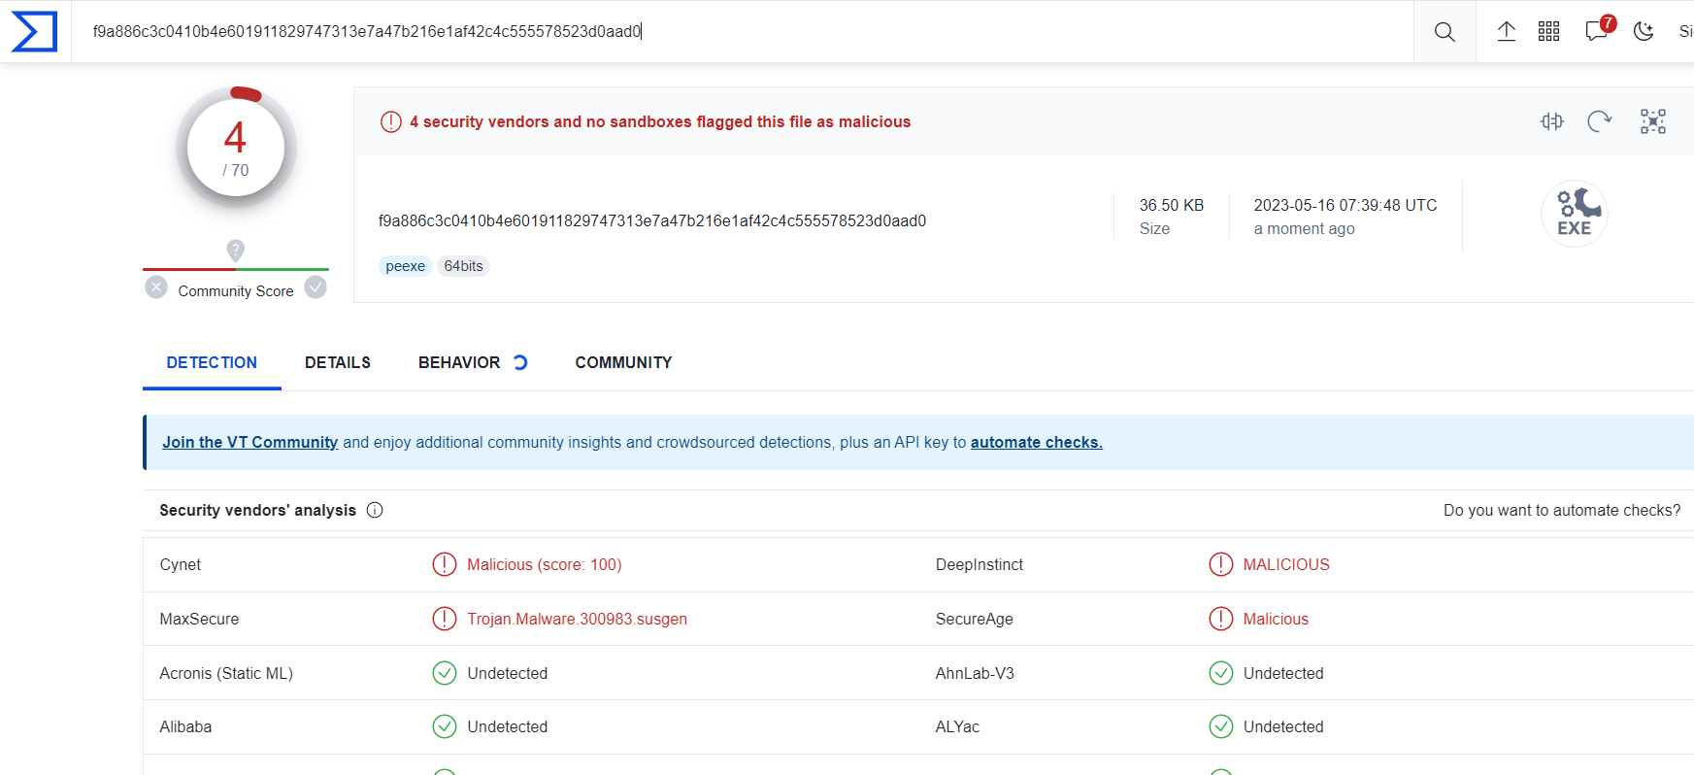Click the Acronis undetected check icon
The width and height of the screenshot is (1694, 775).
tap(445, 673)
